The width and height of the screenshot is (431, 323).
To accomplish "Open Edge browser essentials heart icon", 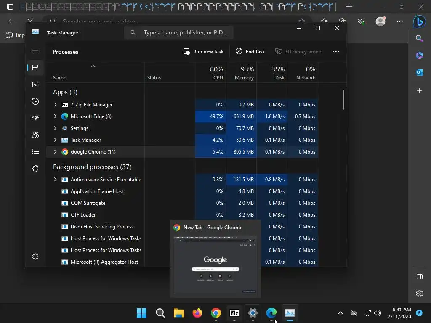I will (x=361, y=21).
